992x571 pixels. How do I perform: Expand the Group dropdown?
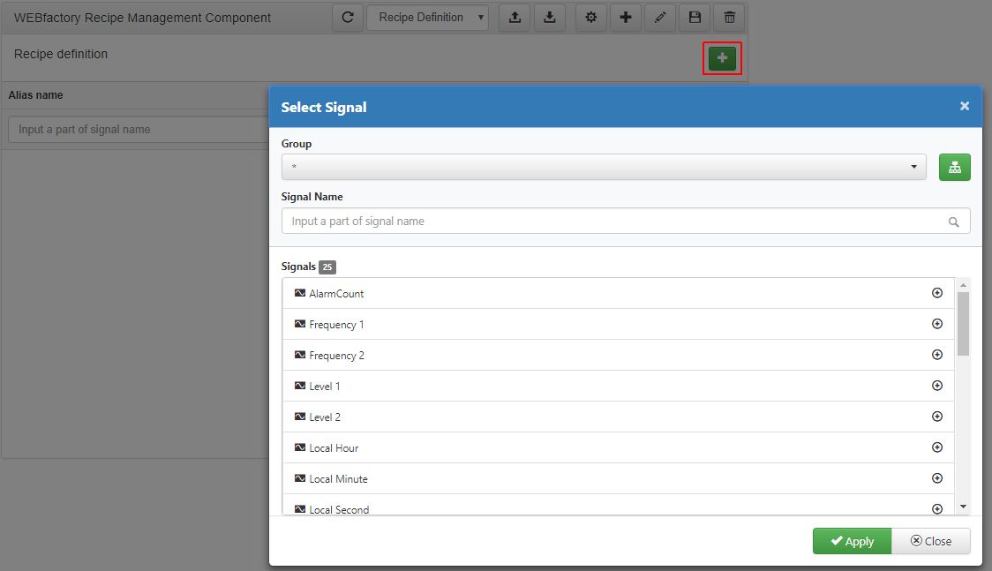[604, 167]
